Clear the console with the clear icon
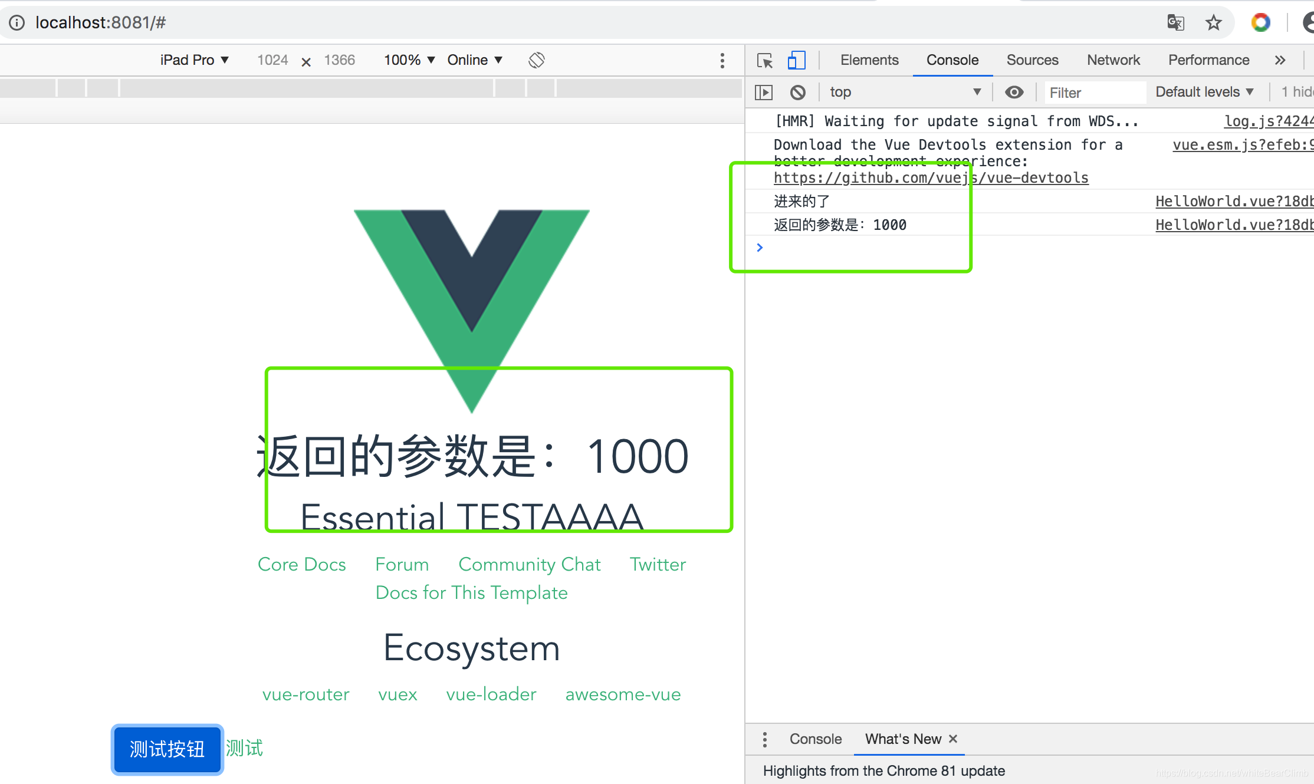The image size is (1314, 784). 797,92
